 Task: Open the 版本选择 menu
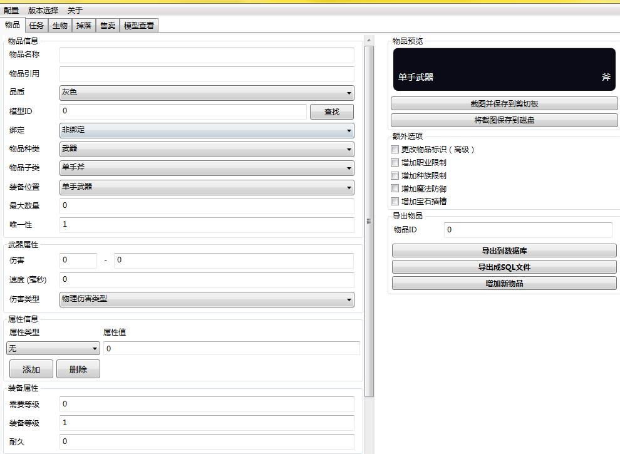(43, 10)
